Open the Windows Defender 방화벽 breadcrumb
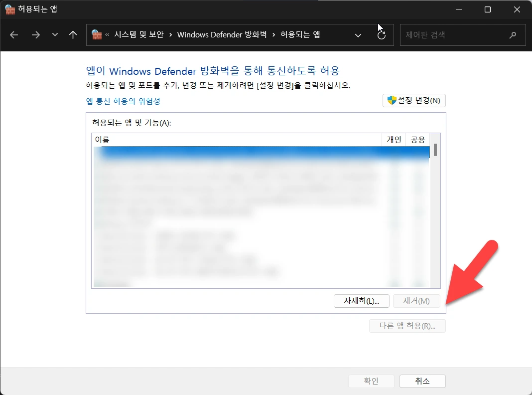532x395 pixels. point(222,34)
